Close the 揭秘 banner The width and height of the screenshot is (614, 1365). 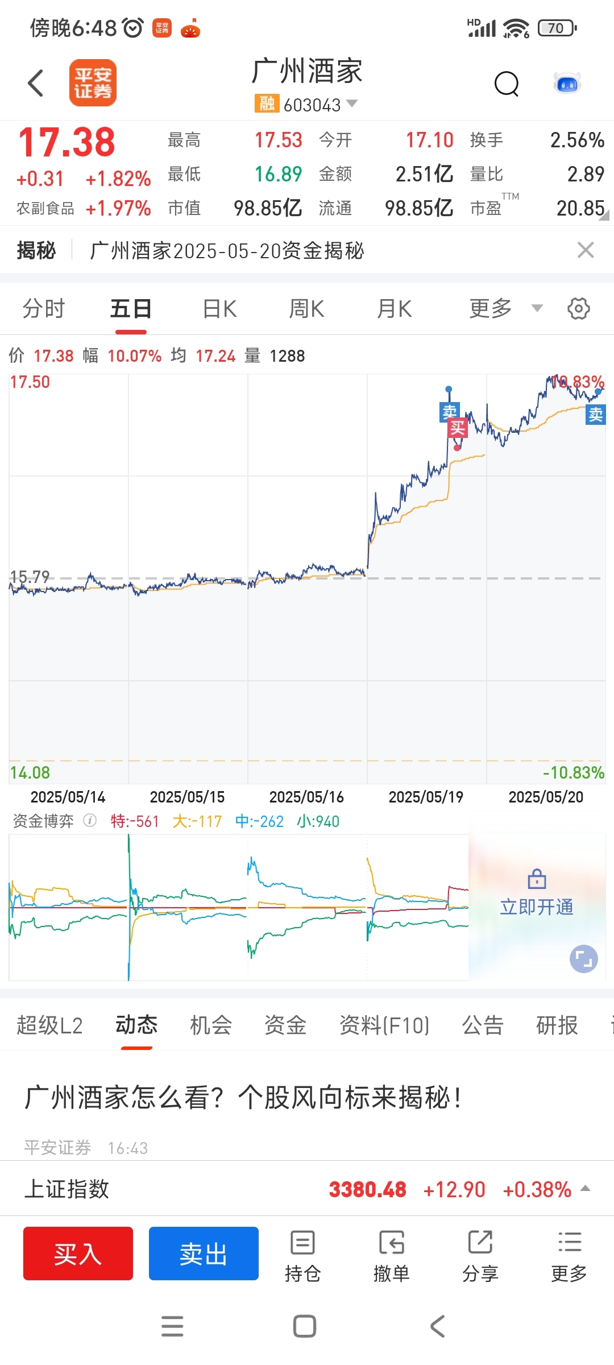(x=585, y=250)
